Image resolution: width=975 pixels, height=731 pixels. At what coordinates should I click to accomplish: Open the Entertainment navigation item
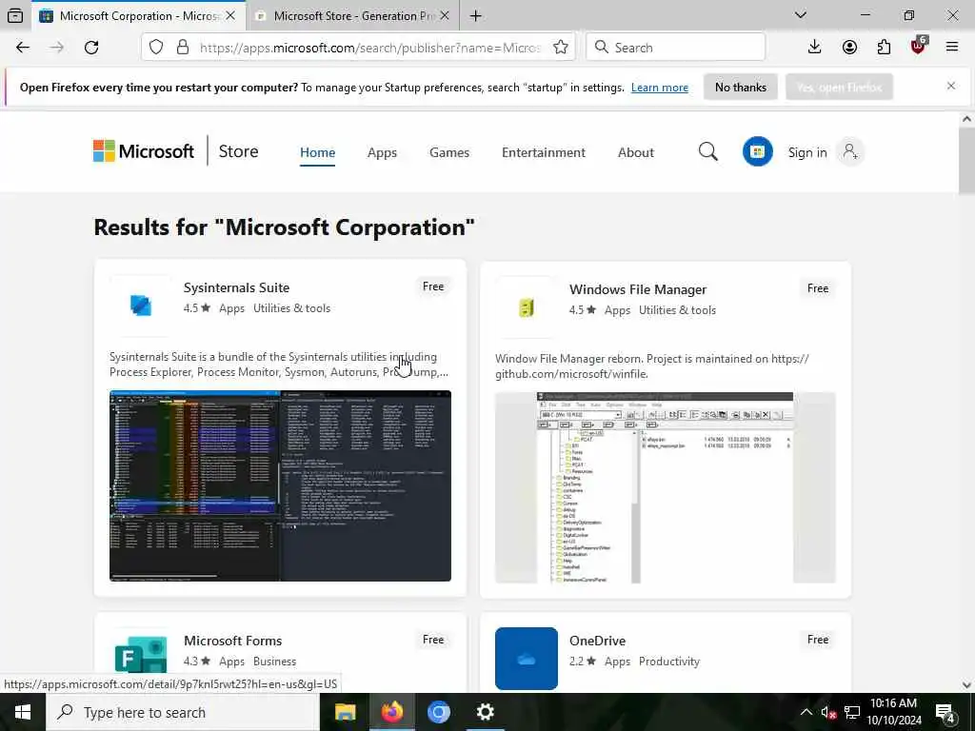[x=544, y=152]
